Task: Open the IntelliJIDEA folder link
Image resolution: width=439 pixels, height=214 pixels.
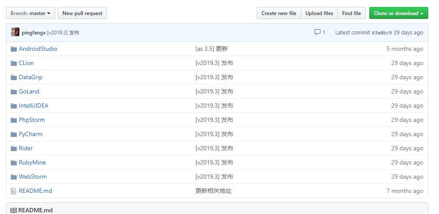Action: coord(34,106)
